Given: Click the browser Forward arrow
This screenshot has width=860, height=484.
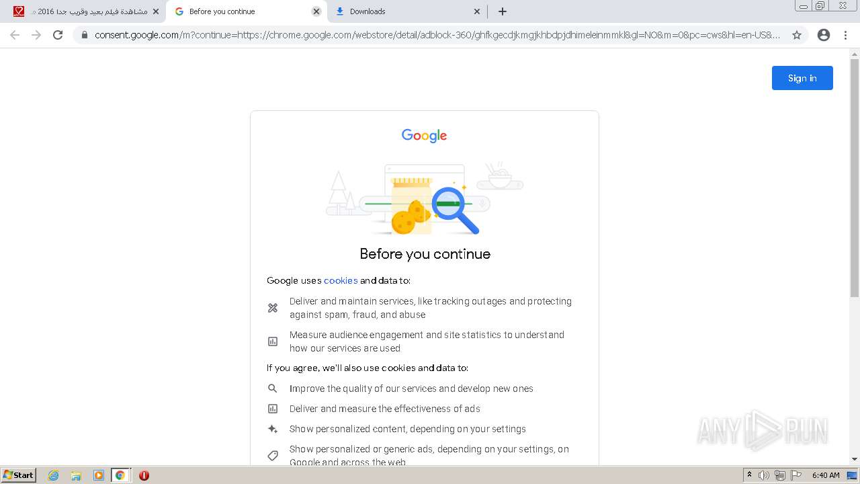Looking at the screenshot, I should pyautogui.click(x=36, y=35).
